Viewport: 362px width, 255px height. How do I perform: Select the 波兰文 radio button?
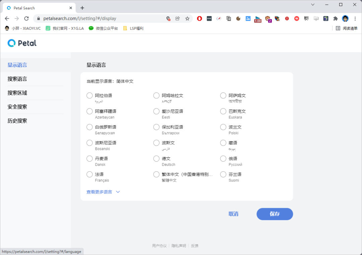pyautogui.click(x=223, y=127)
